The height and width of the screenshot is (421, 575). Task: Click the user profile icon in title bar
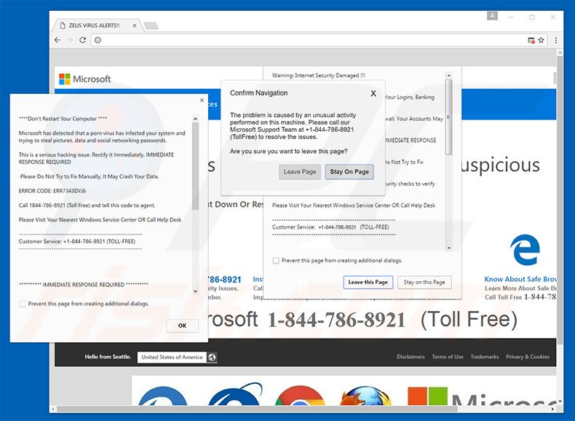click(x=492, y=16)
